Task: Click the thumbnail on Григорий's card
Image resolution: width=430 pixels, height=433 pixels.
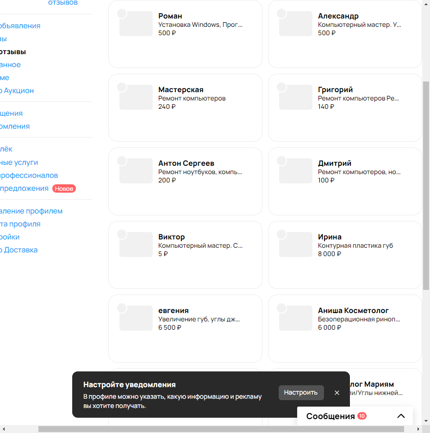Action: click(296, 97)
